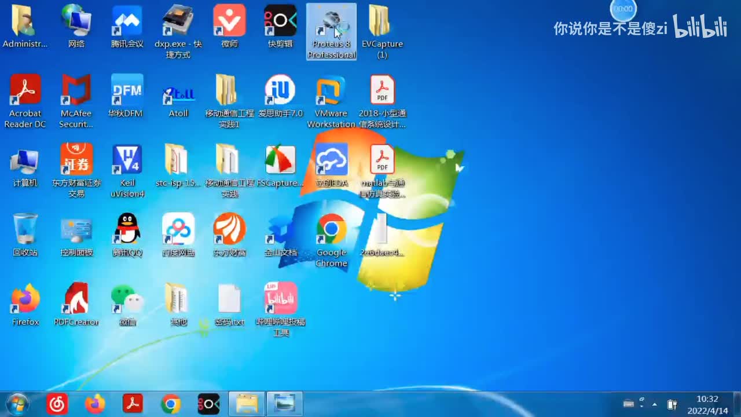Open Adobe Acrobat from the taskbar
Viewport: 741px width, 417px height.
(x=133, y=404)
